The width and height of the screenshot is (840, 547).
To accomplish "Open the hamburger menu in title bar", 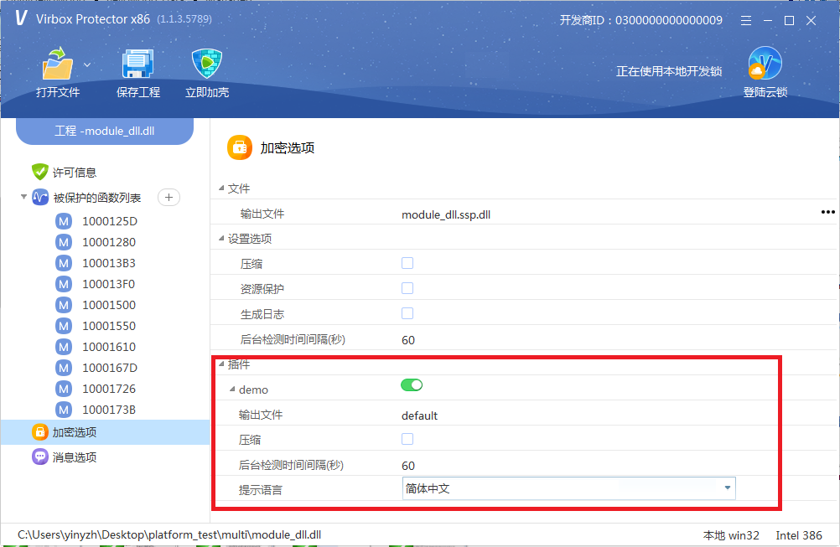I will (746, 20).
